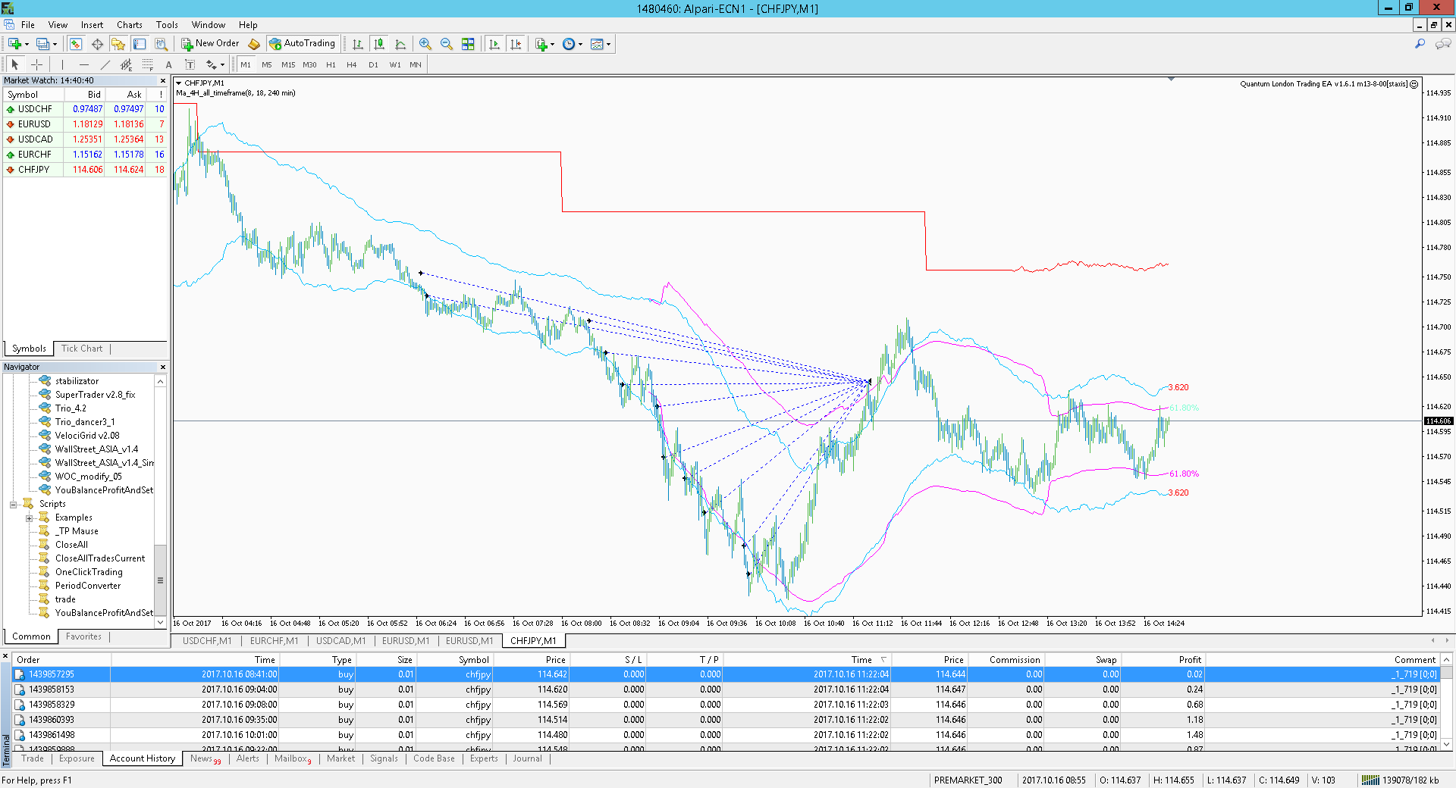Screen dimensions: 1456x788
Task: Select the OneClickTrading script
Action: [89, 572]
